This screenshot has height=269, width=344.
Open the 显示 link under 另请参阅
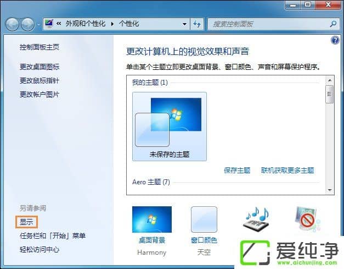tap(26, 222)
